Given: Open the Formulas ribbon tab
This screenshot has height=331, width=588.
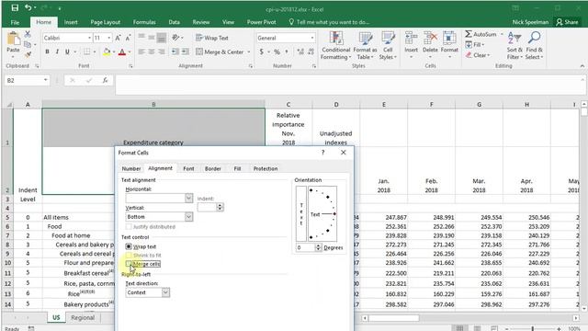Looking at the screenshot, I should point(144,22).
